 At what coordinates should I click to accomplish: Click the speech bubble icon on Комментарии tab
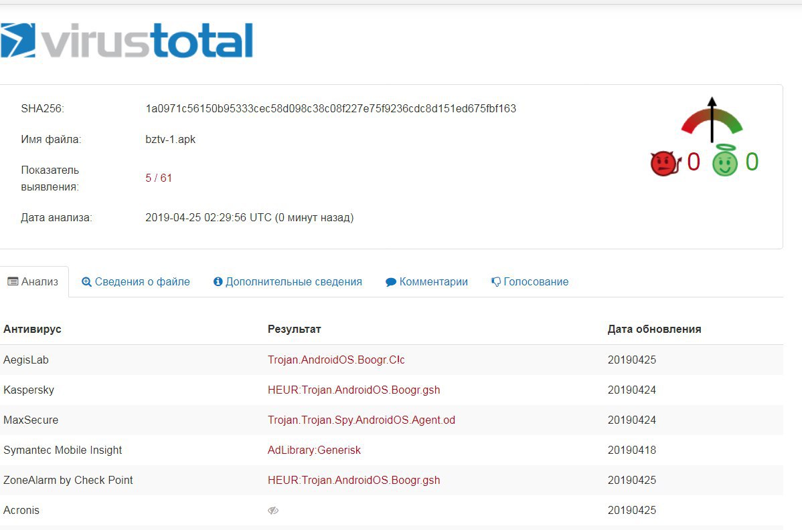click(391, 282)
